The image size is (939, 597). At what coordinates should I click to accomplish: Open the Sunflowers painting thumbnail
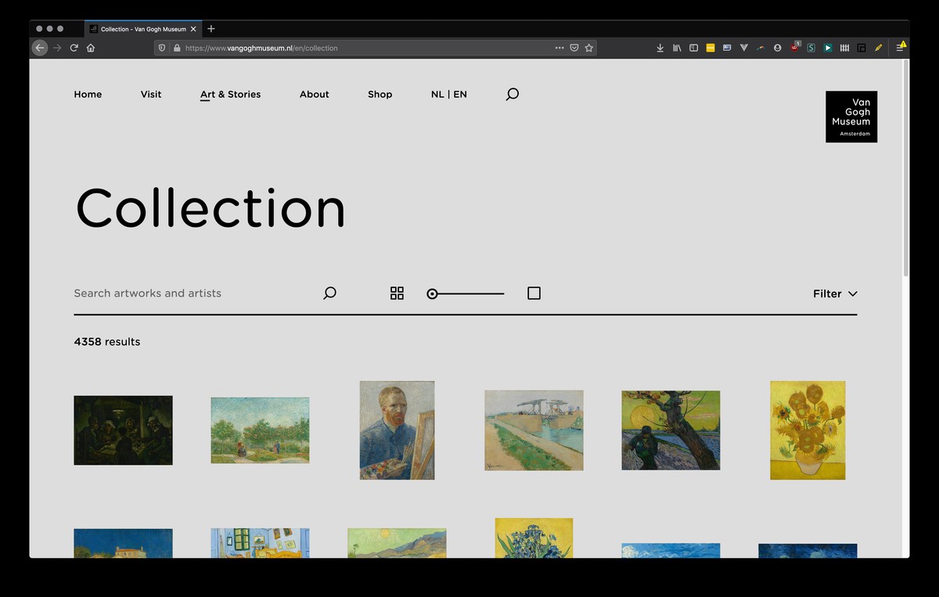pyautogui.click(x=808, y=430)
